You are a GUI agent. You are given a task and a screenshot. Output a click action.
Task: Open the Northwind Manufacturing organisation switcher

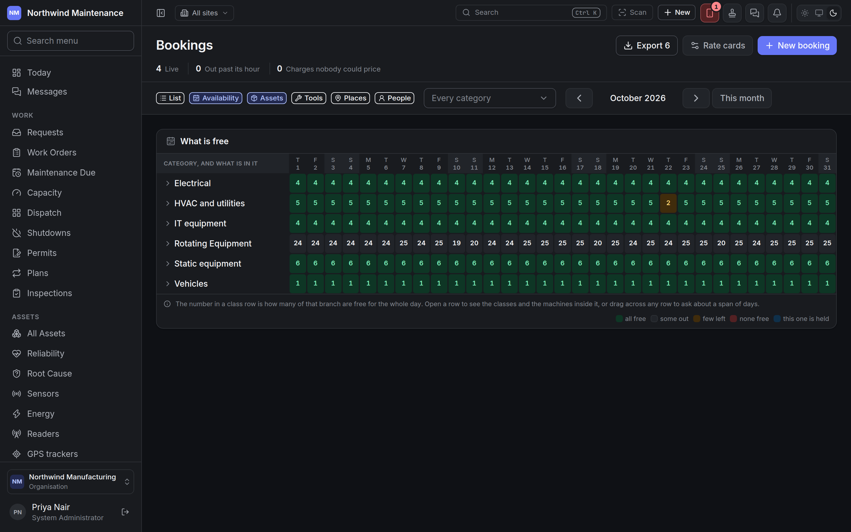(70, 482)
